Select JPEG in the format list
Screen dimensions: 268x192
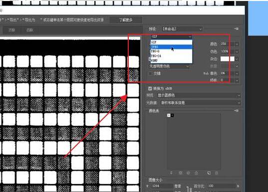[x=172, y=47]
